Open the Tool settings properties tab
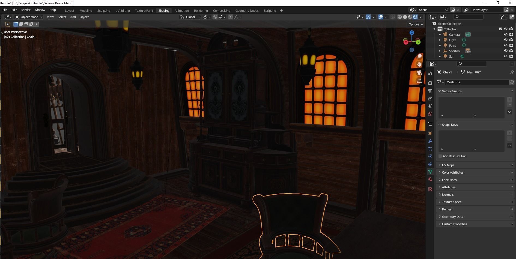 click(430, 73)
